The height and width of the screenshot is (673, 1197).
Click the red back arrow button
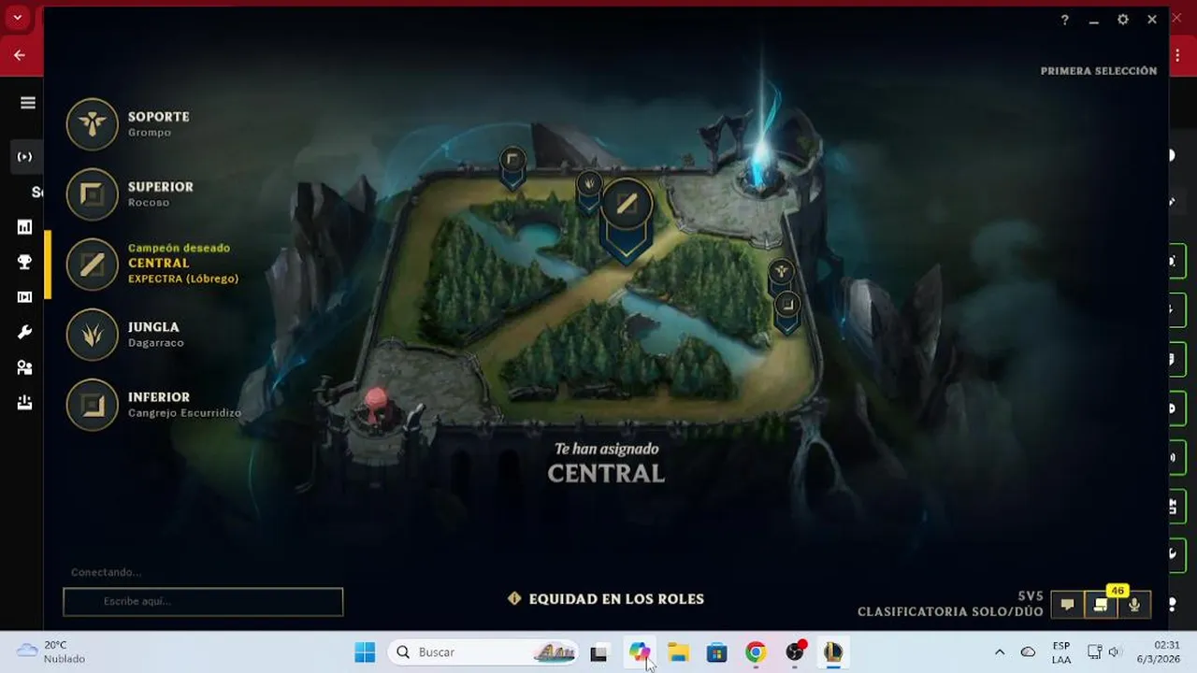pos(20,55)
